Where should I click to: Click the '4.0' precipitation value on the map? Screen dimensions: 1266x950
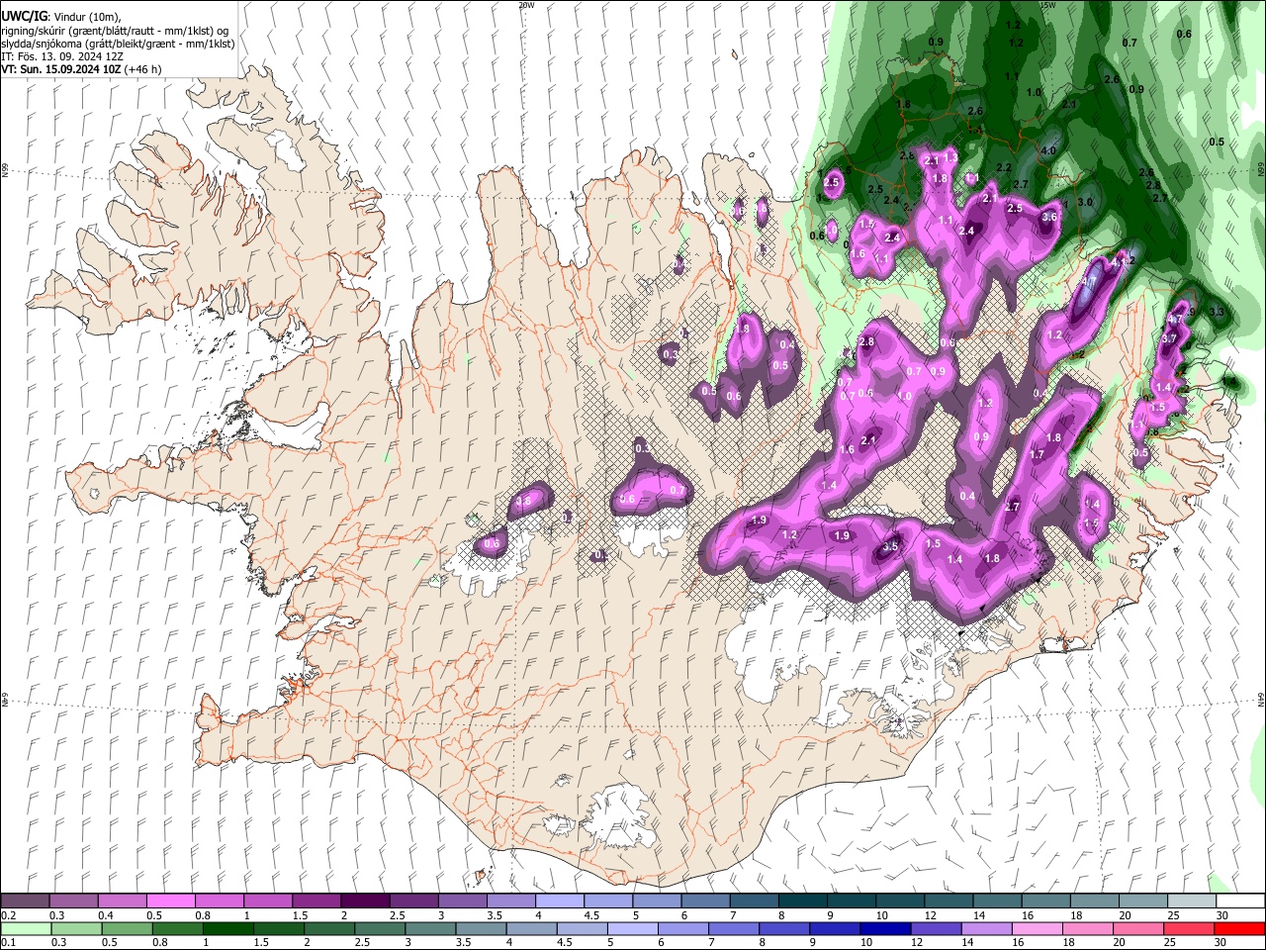1048,150
